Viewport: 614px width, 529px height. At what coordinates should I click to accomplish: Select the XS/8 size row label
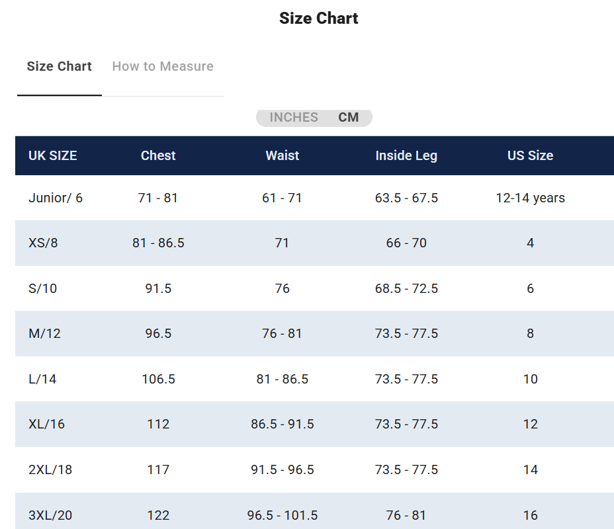pos(43,243)
